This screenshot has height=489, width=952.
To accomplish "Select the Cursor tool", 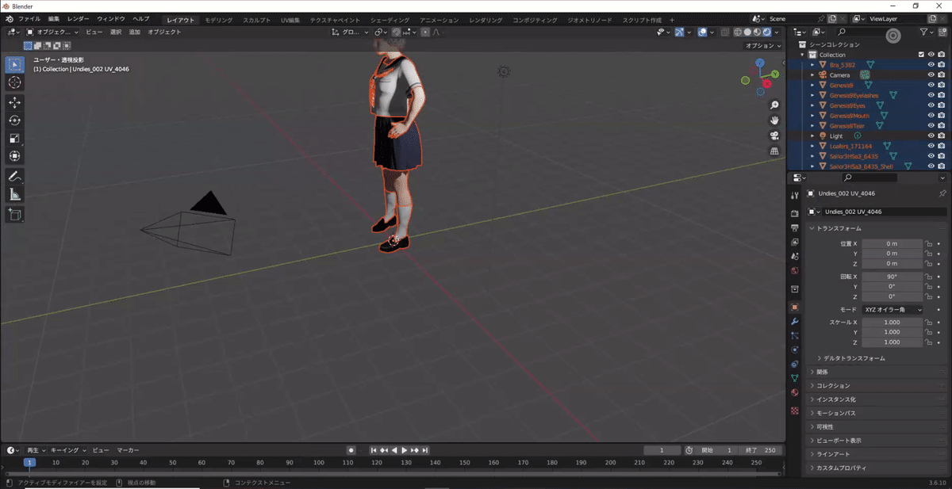I will pyautogui.click(x=14, y=82).
